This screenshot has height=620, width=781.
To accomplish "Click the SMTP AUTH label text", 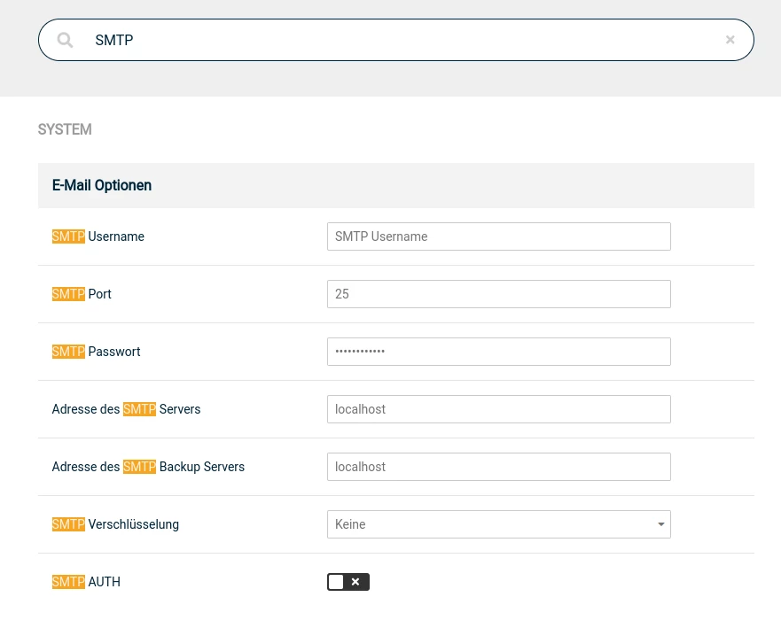I will click(86, 582).
